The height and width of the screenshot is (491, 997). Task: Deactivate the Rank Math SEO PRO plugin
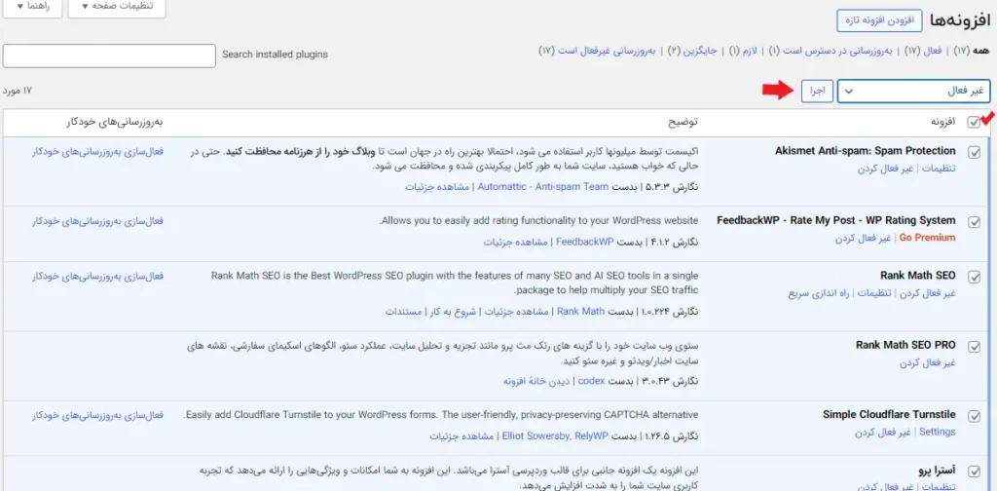[928, 363]
